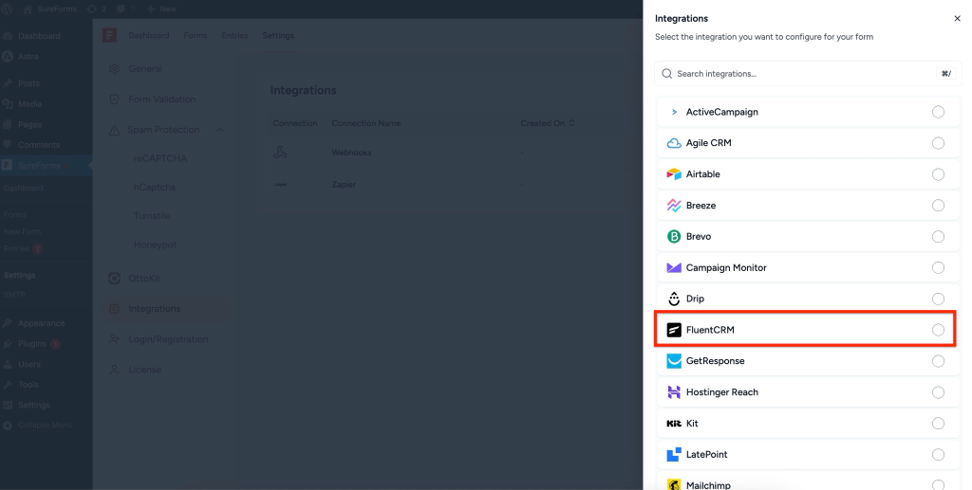Sort by Created On column
This screenshot has width=972, height=490.
click(x=548, y=123)
